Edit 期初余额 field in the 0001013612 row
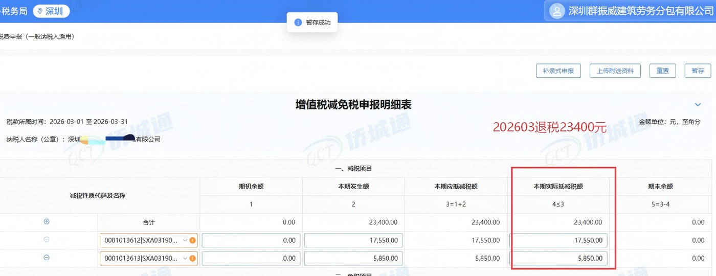Screen dimensions: 716x276 pyautogui.click(x=251, y=240)
